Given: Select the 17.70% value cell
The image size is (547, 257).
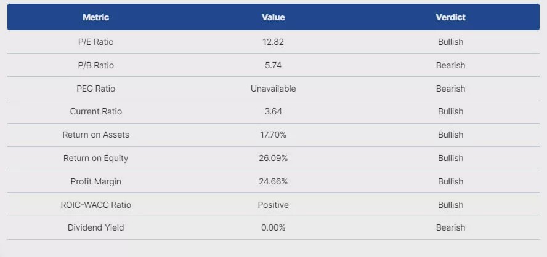Looking at the screenshot, I should pos(273,135).
